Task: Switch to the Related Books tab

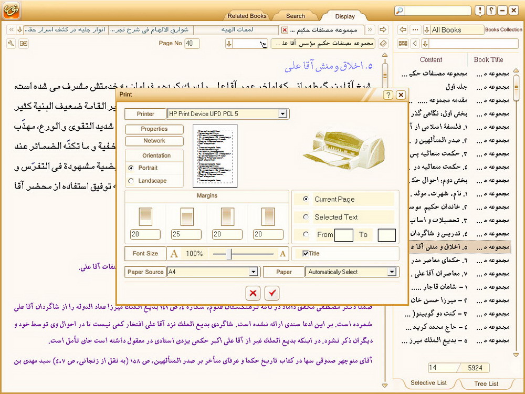Action: pyautogui.click(x=248, y=16)
